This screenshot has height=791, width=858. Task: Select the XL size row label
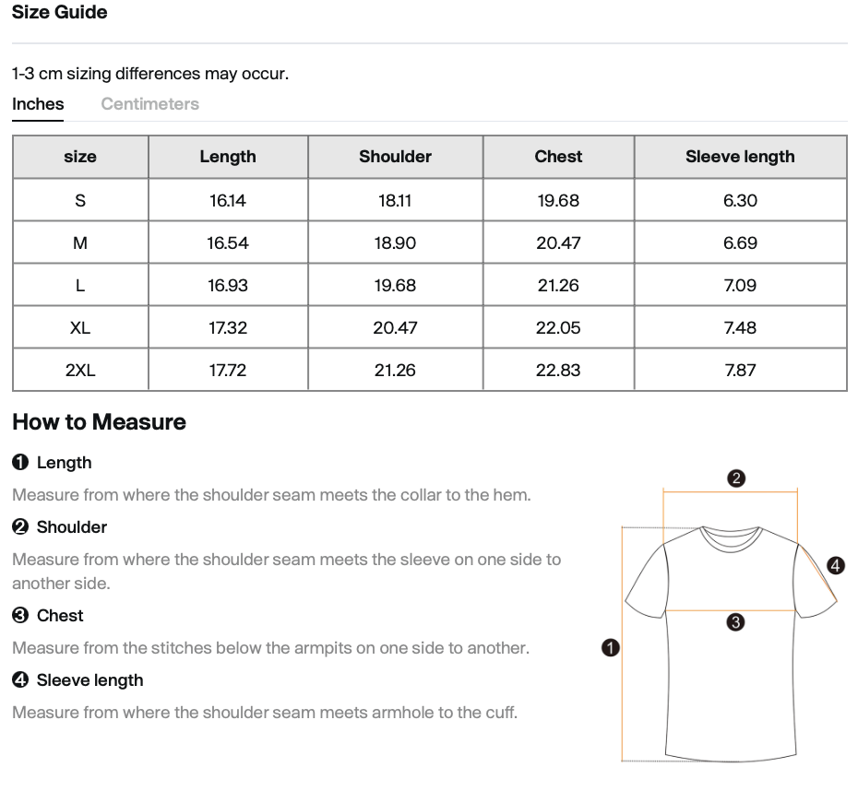[x=80, y=327]
